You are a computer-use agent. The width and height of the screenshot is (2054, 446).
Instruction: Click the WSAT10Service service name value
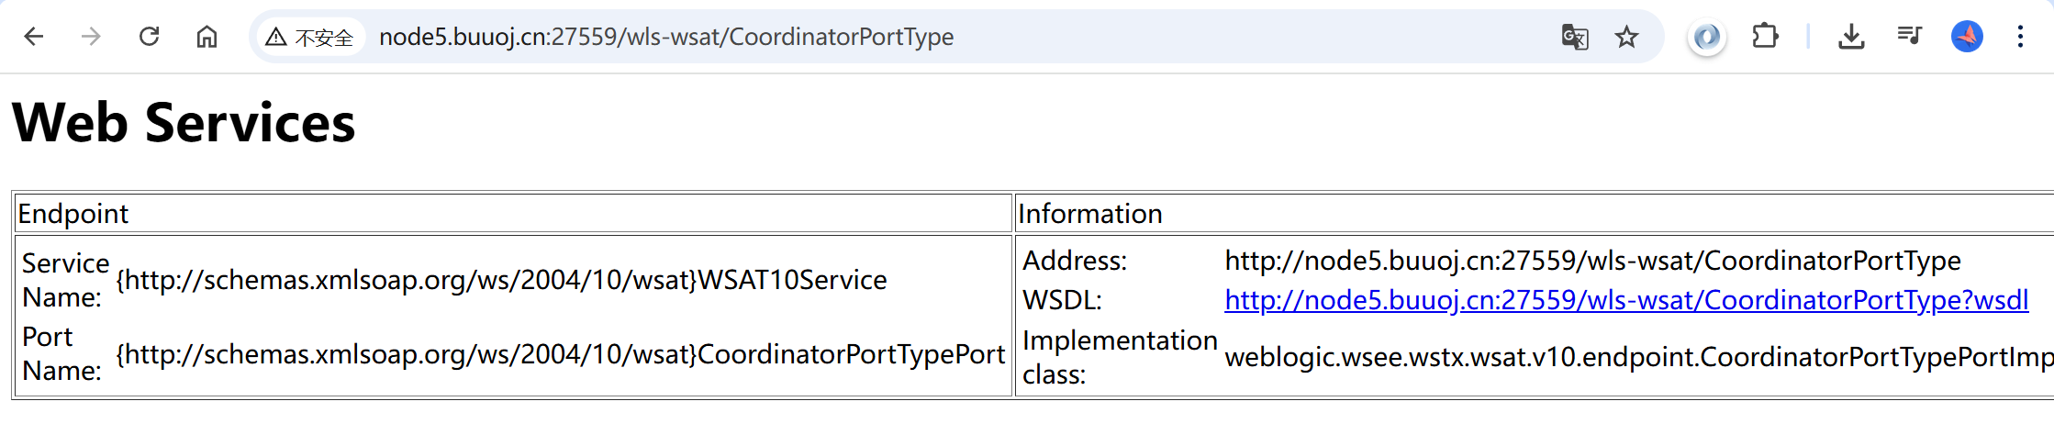501,280
